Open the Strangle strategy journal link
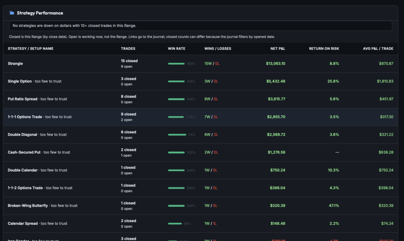Screen dimensions: 404x241 (15, 64)
